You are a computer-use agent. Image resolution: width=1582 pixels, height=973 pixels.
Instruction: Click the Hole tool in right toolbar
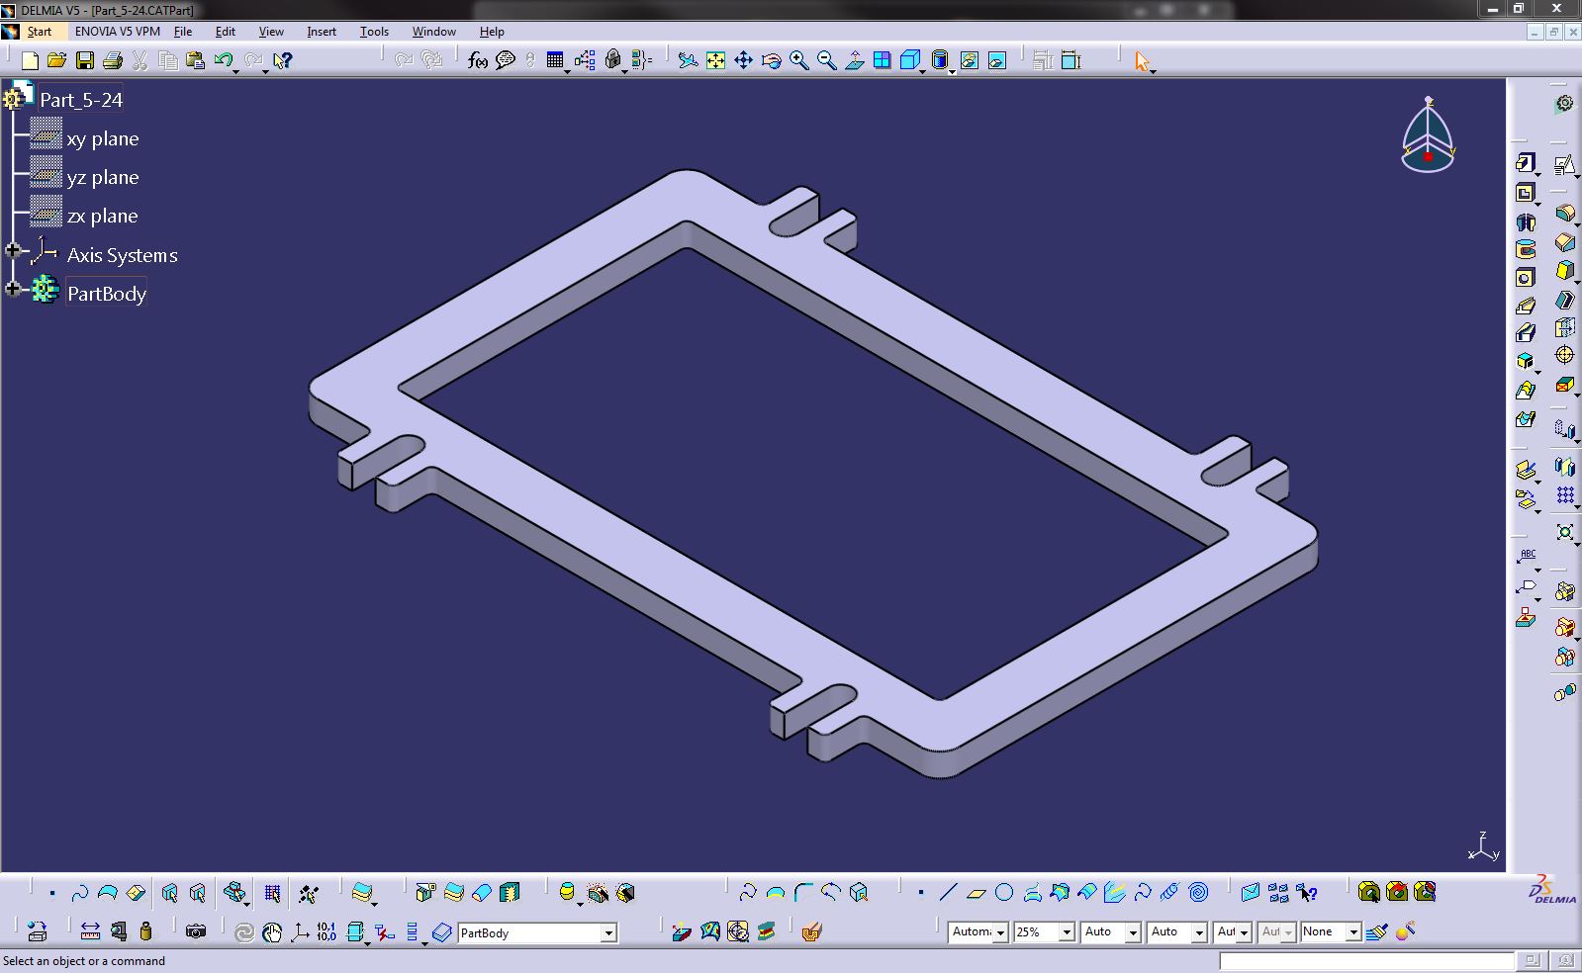1525,278
